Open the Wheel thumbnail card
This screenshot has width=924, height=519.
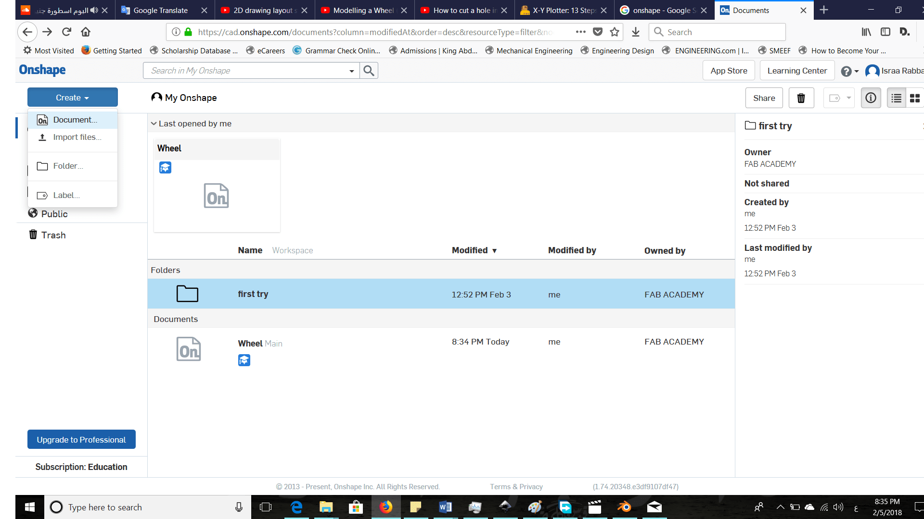pos(217,185)
